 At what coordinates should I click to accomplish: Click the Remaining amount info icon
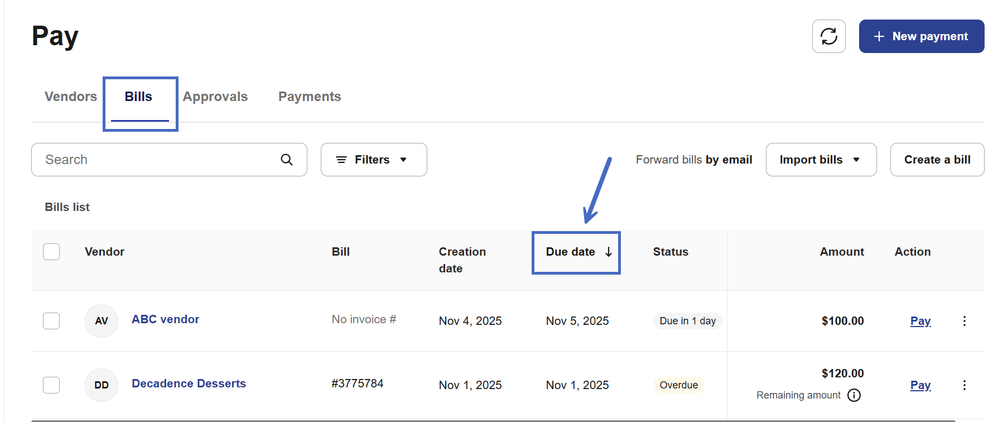click(x=854, y=395)
